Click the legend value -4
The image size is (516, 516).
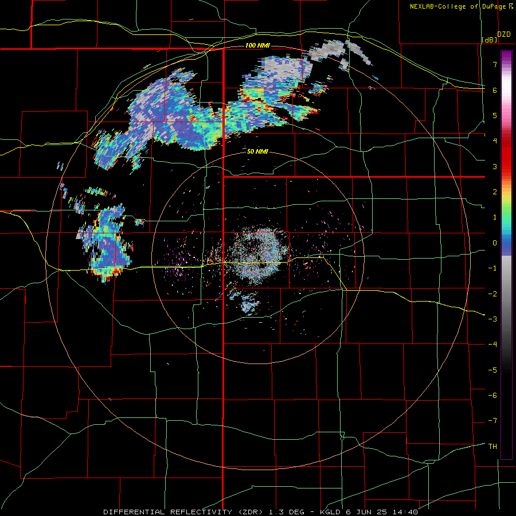tap(492, 345)
